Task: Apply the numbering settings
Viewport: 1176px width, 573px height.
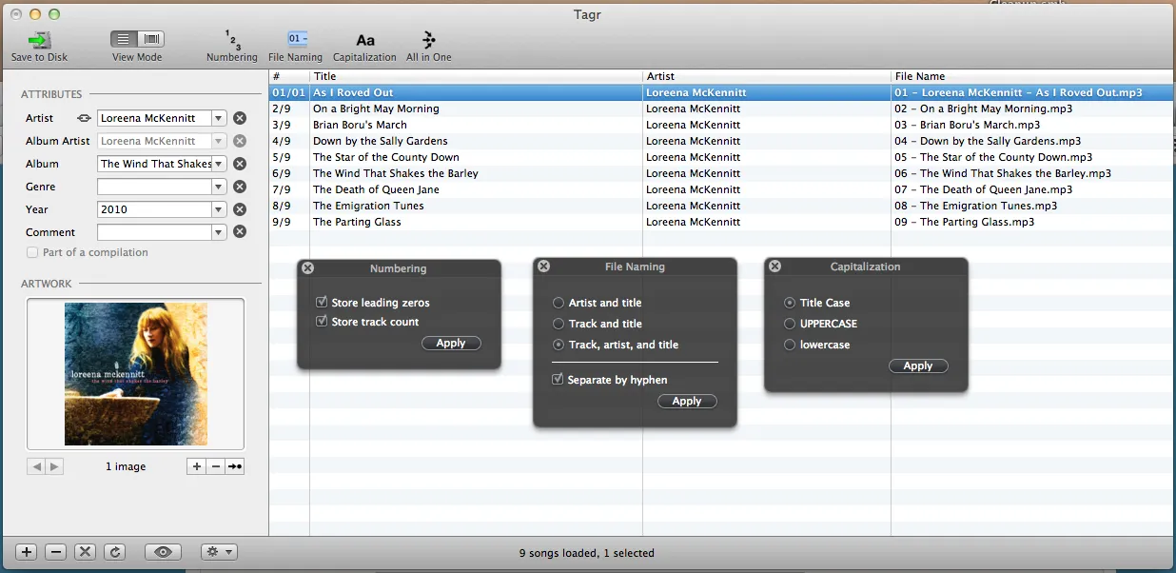Action: [x=451, y=343]
